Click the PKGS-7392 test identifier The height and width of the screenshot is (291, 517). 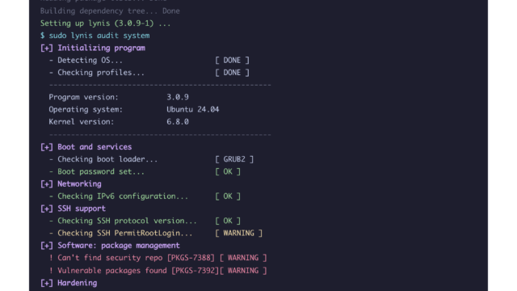tap(195, 271)
